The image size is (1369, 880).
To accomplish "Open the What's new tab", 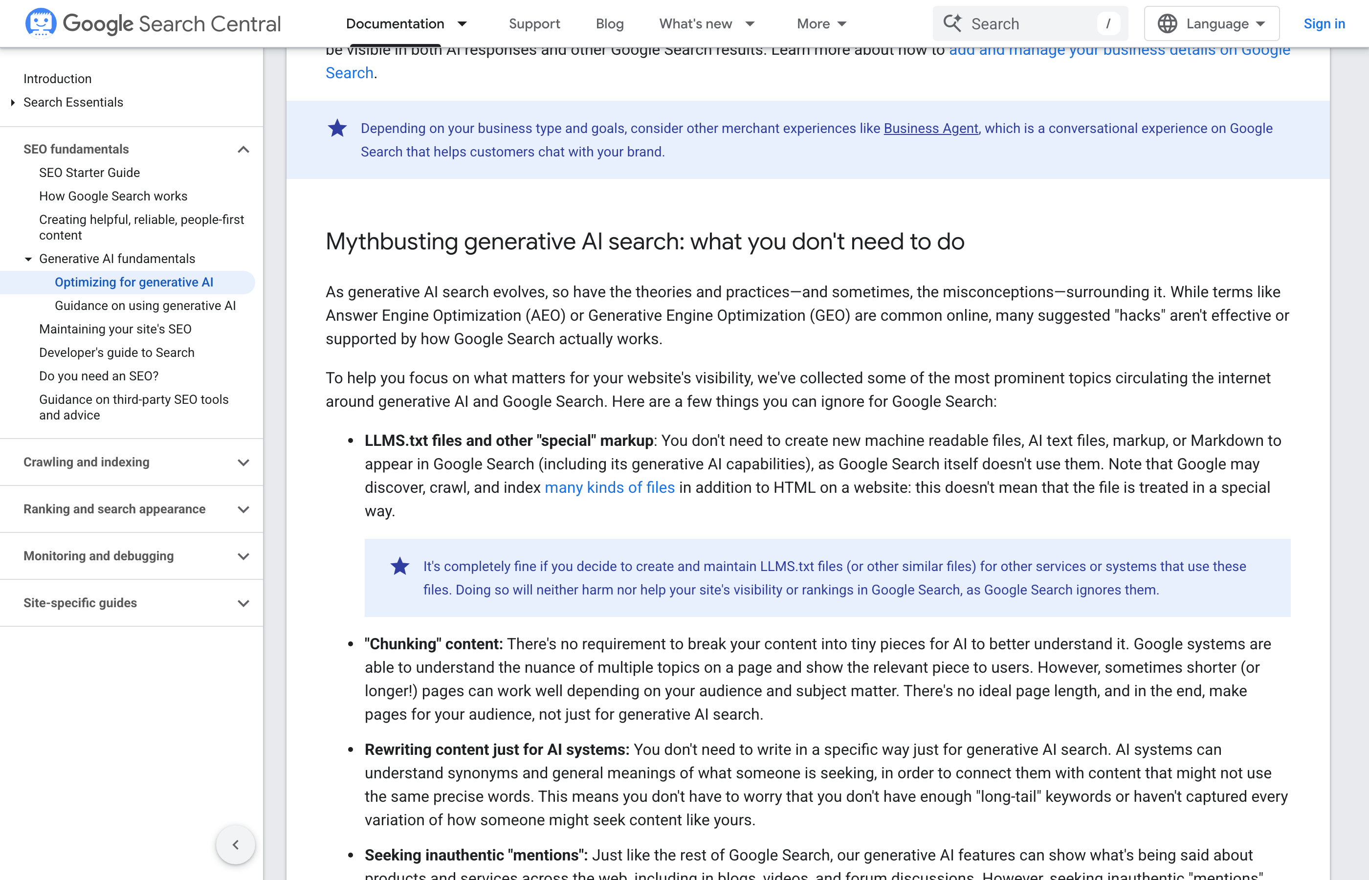I will point(695,23).
